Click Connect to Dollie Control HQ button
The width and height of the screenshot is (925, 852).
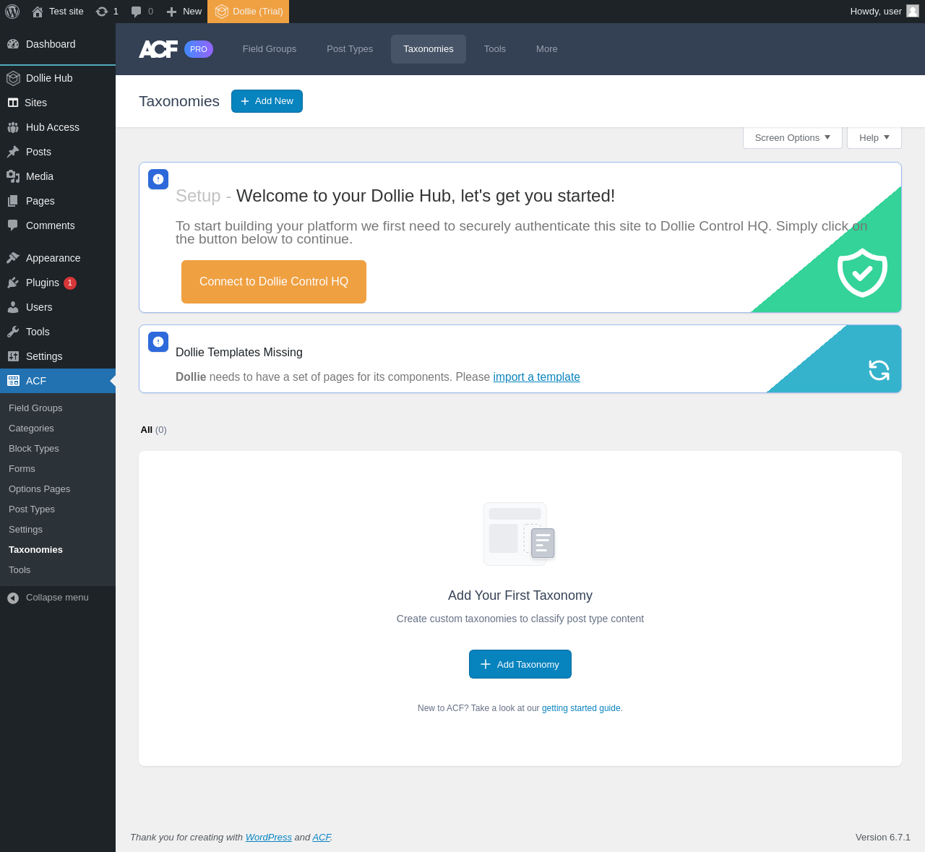pos(274,282)
